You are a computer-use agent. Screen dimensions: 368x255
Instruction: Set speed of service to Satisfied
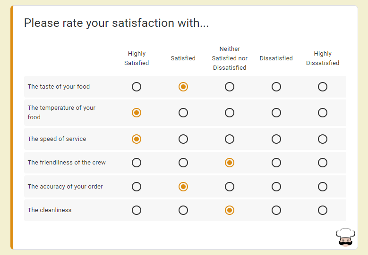pyautogui.click(x=183, y=139)
